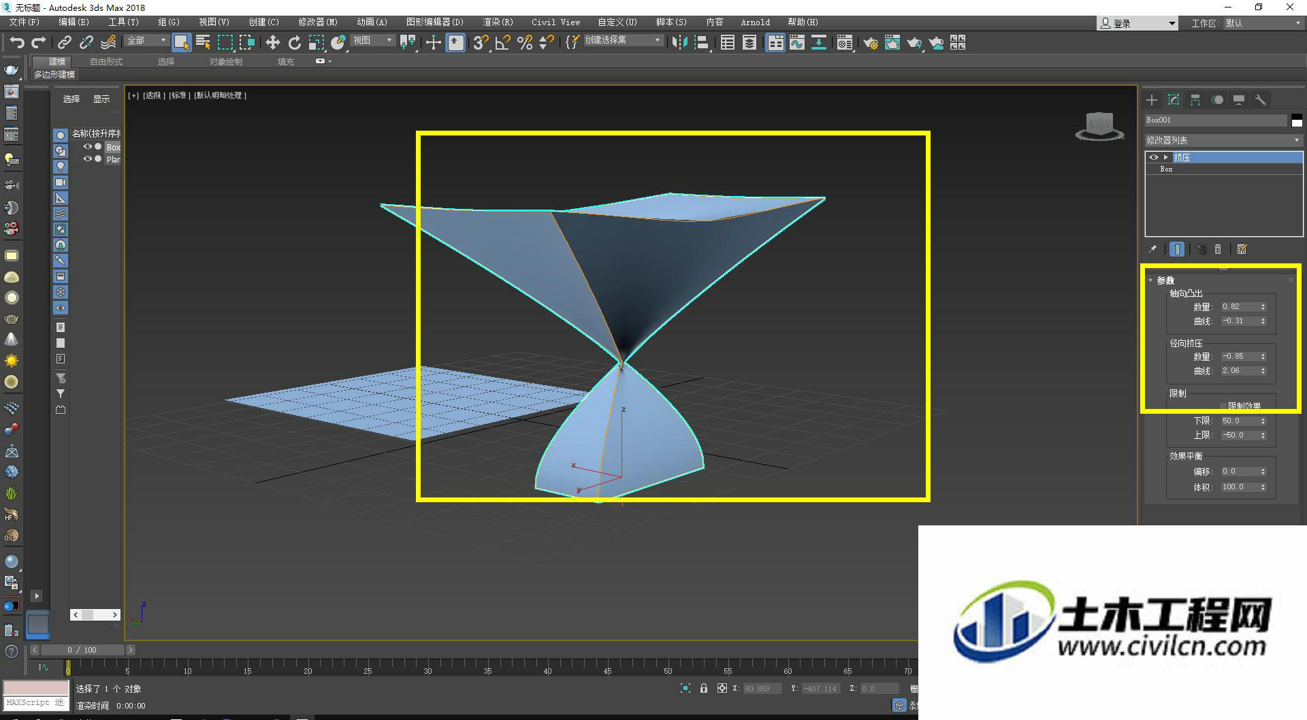
Task: Open the 动画(A) menu
Action: (372, 22)
